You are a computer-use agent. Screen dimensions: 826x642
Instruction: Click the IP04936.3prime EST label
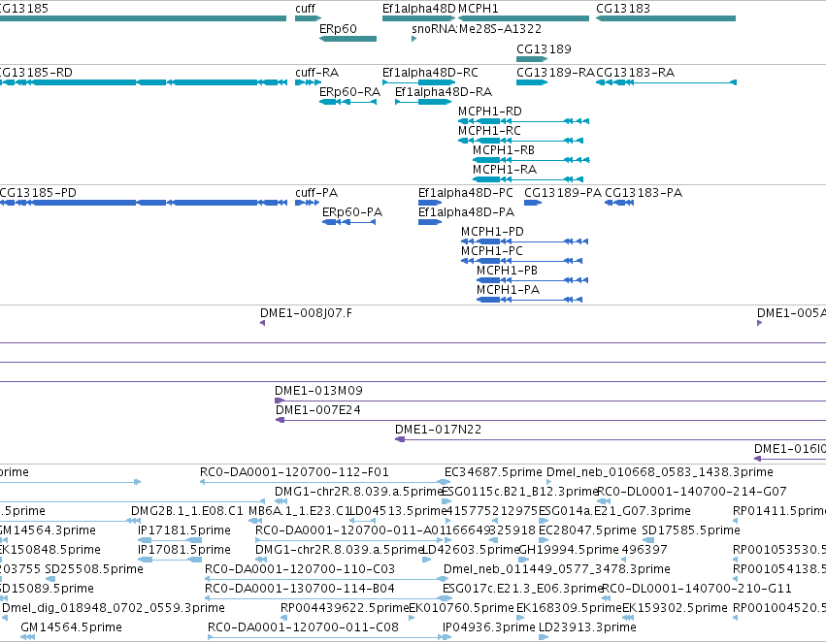tap(489, 627)
